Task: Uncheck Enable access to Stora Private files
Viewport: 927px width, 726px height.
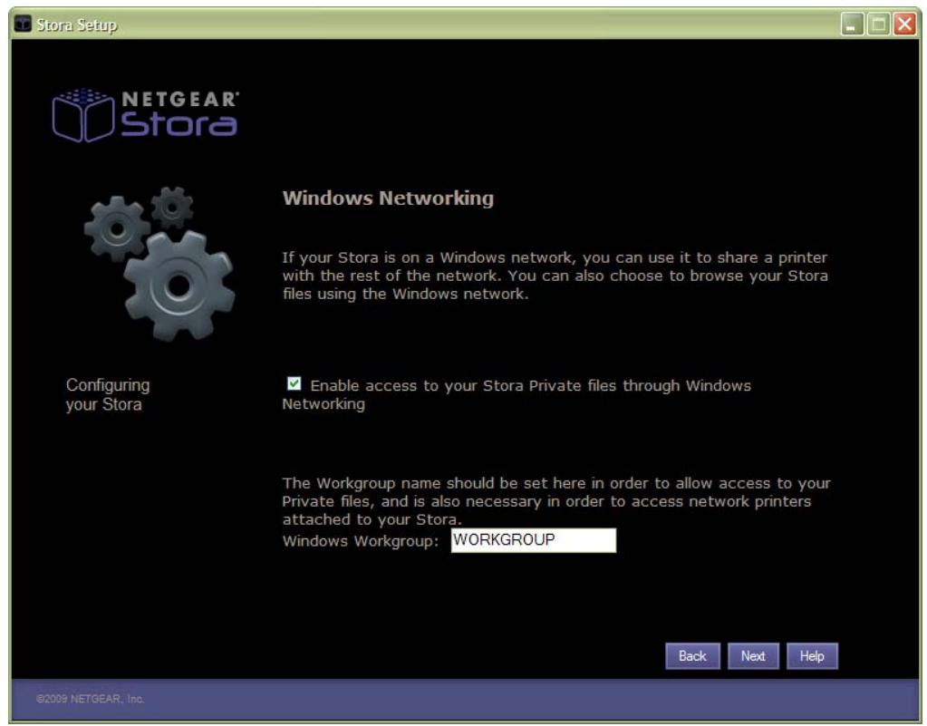Action: (294, 383)
